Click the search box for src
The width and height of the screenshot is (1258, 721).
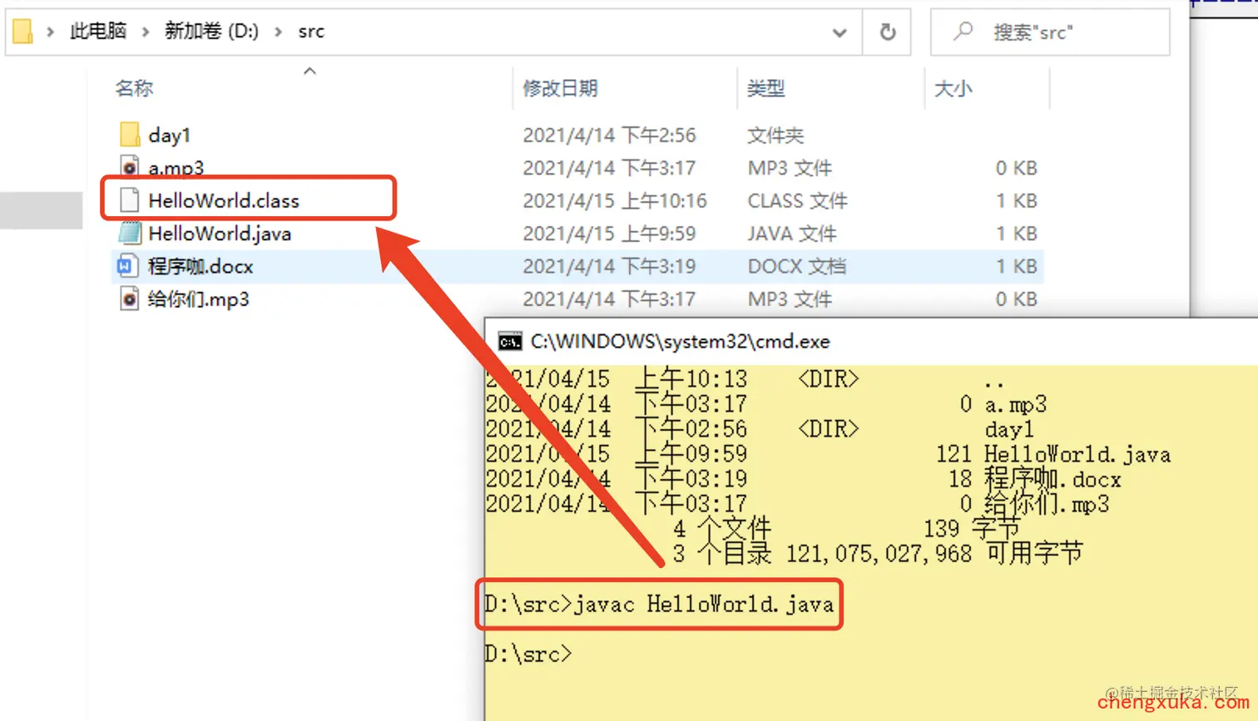(x=1050, y=32)
